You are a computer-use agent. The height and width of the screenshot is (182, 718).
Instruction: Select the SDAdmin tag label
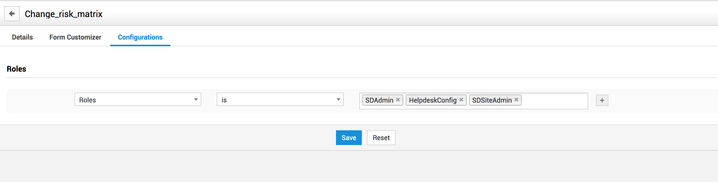[379, 100]
